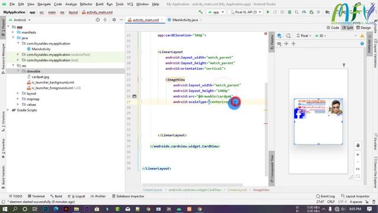This screenshot has height=213, width=378.
Task: Select cardpak.jpg in drawable folder
Action: click(x=40, y=77)
